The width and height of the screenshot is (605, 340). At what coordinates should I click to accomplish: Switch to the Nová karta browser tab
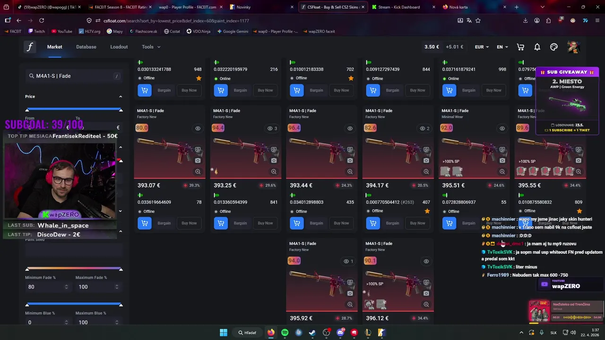point(474,7)
